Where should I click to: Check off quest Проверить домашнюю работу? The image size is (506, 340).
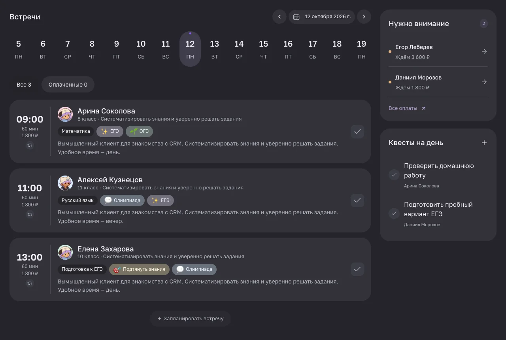click(x=394, y=175)
